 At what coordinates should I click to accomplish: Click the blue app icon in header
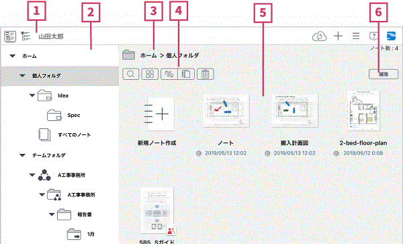click(x=391, y=36)
